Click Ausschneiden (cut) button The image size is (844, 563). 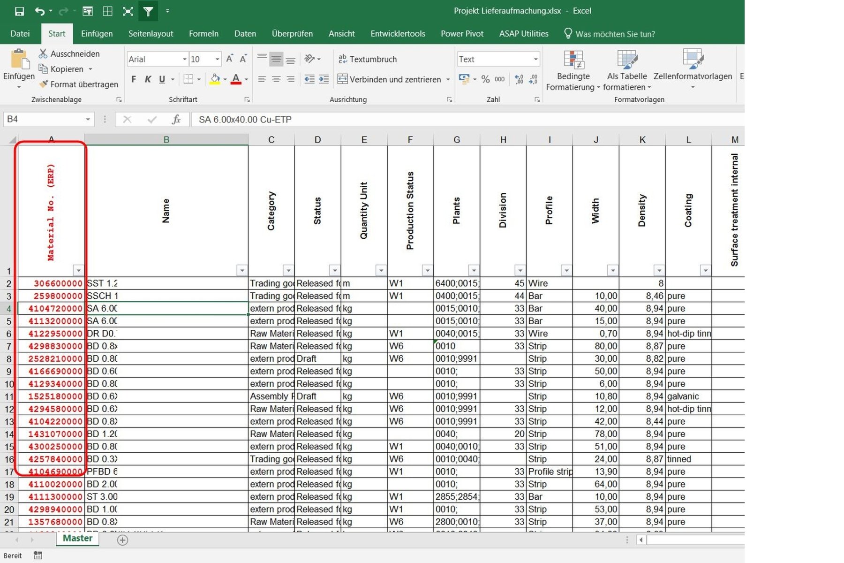pos(69,54)
